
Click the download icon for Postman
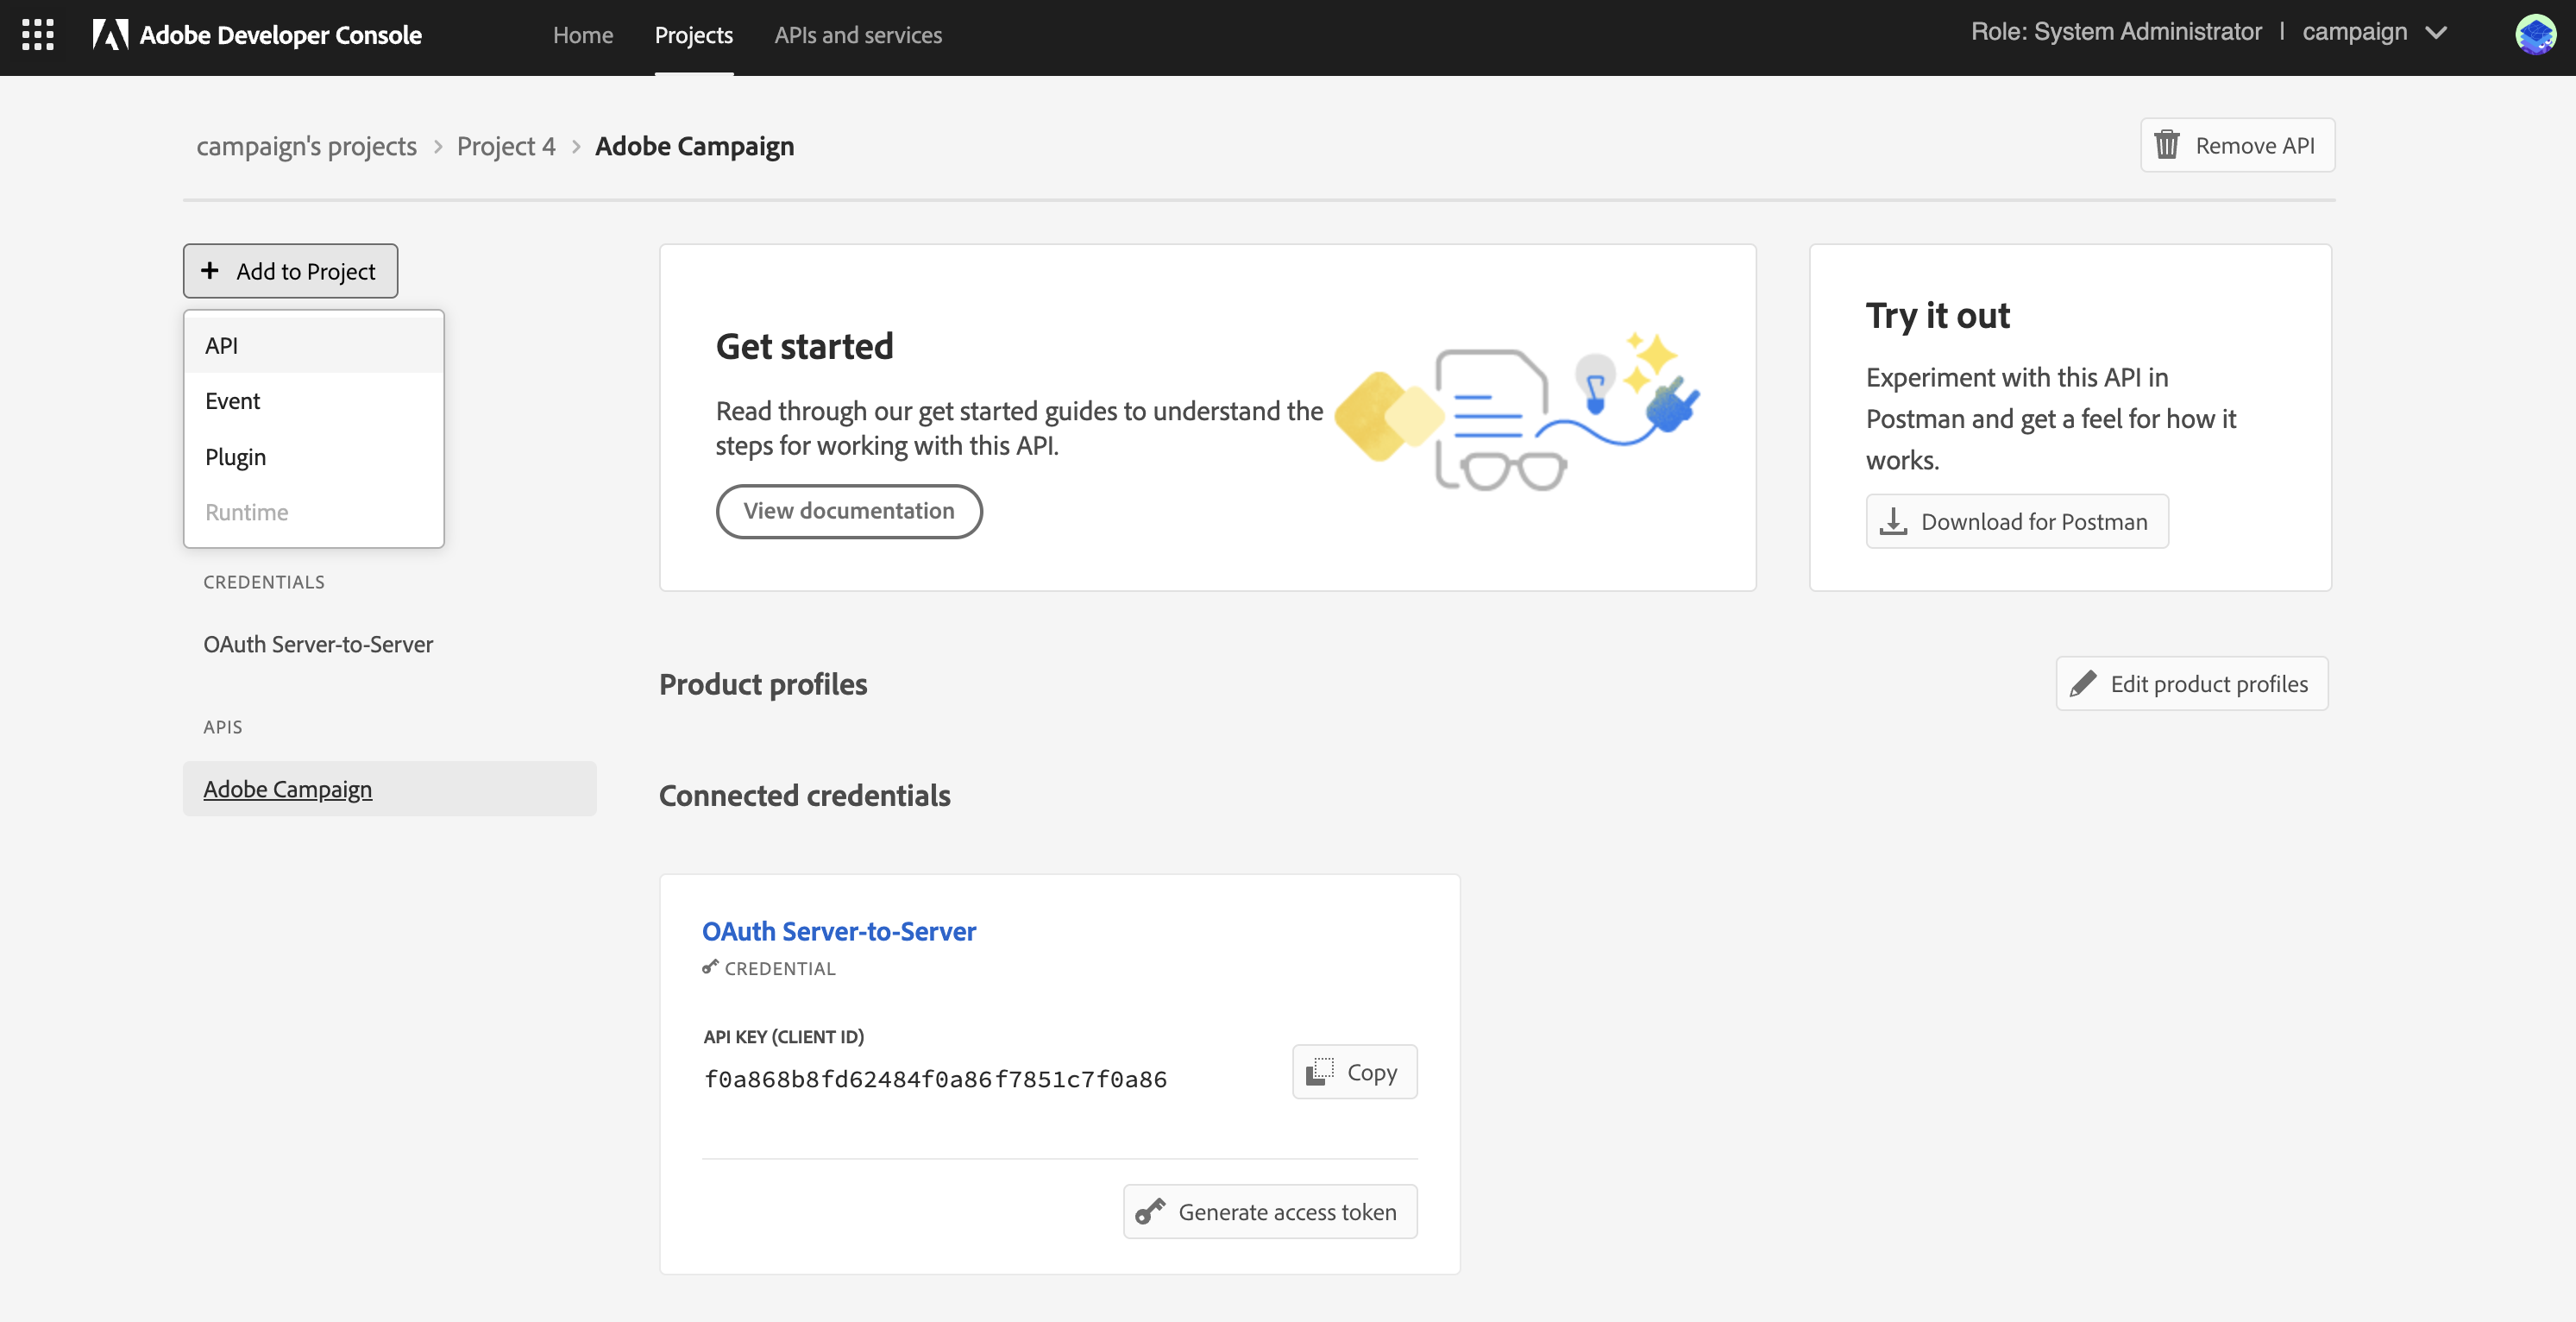click(x=1893, y=521)
